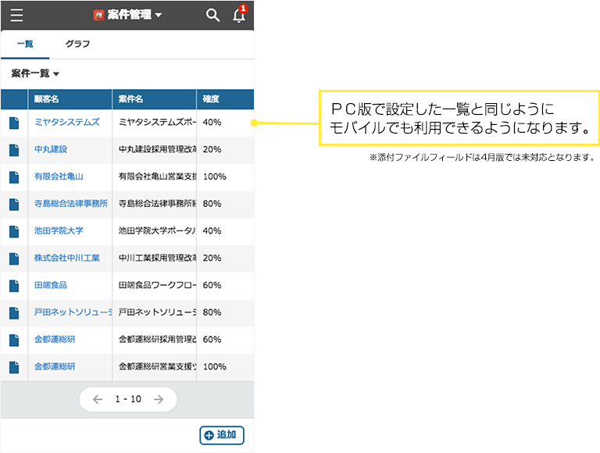The height and width of the screenshot is (453, 600).
Task: Open the 中丸建設 customer link
Action: pyautogui.click(x=51, y=149)
